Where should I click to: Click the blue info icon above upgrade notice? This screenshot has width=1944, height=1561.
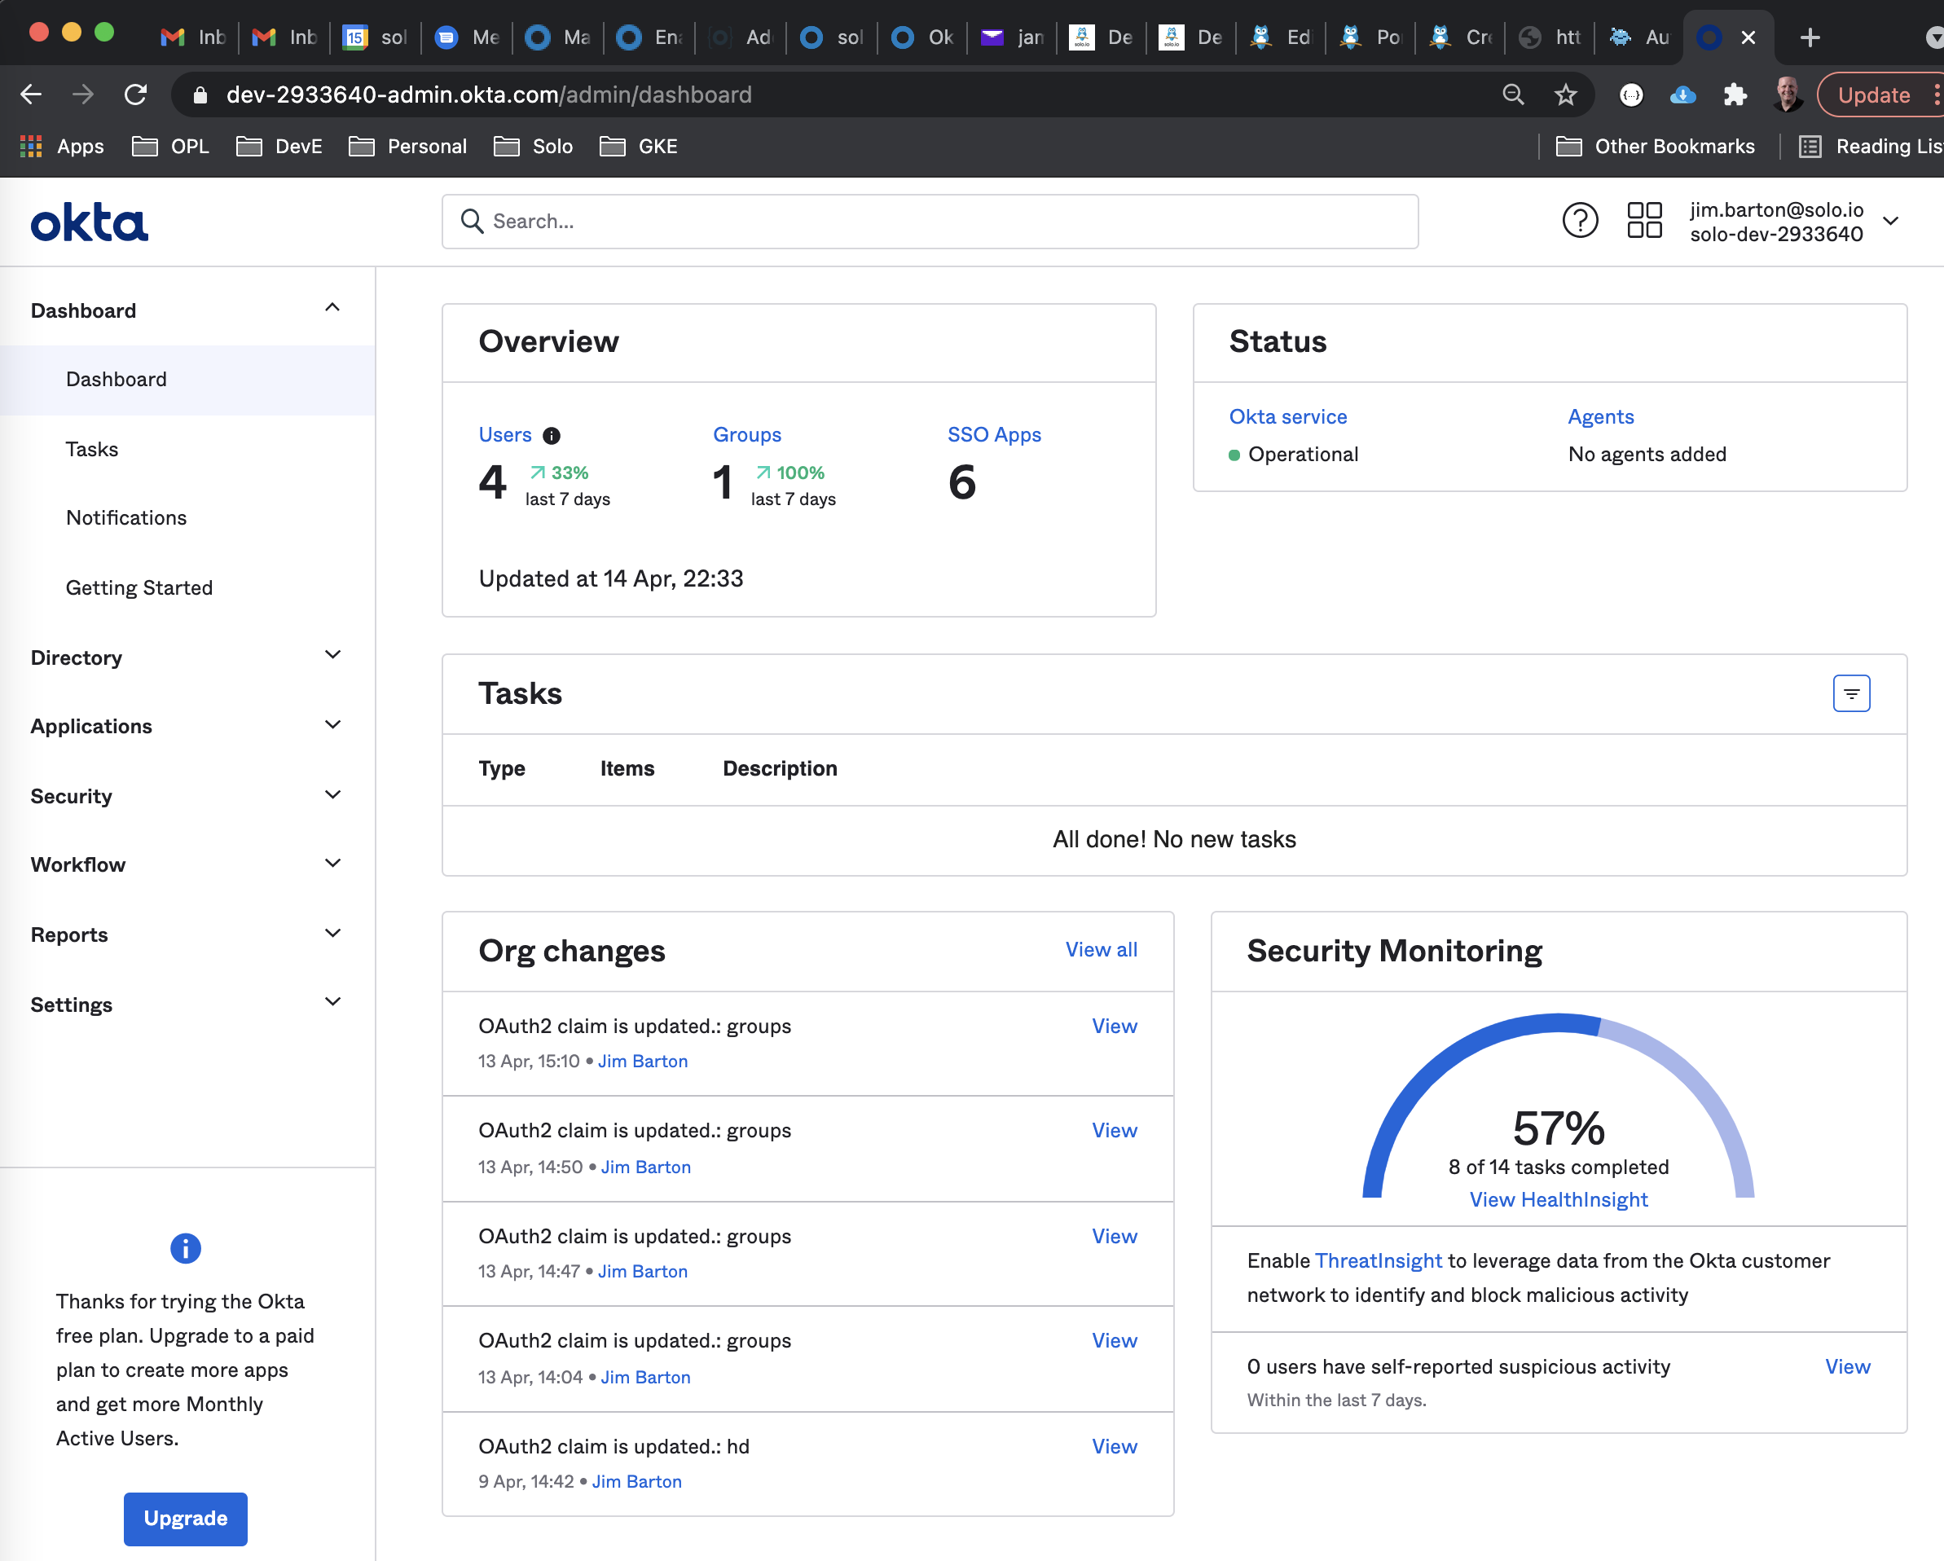point(185,1248)
